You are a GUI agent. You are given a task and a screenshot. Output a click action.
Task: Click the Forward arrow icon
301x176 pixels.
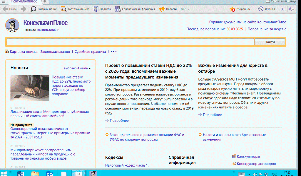24,9
